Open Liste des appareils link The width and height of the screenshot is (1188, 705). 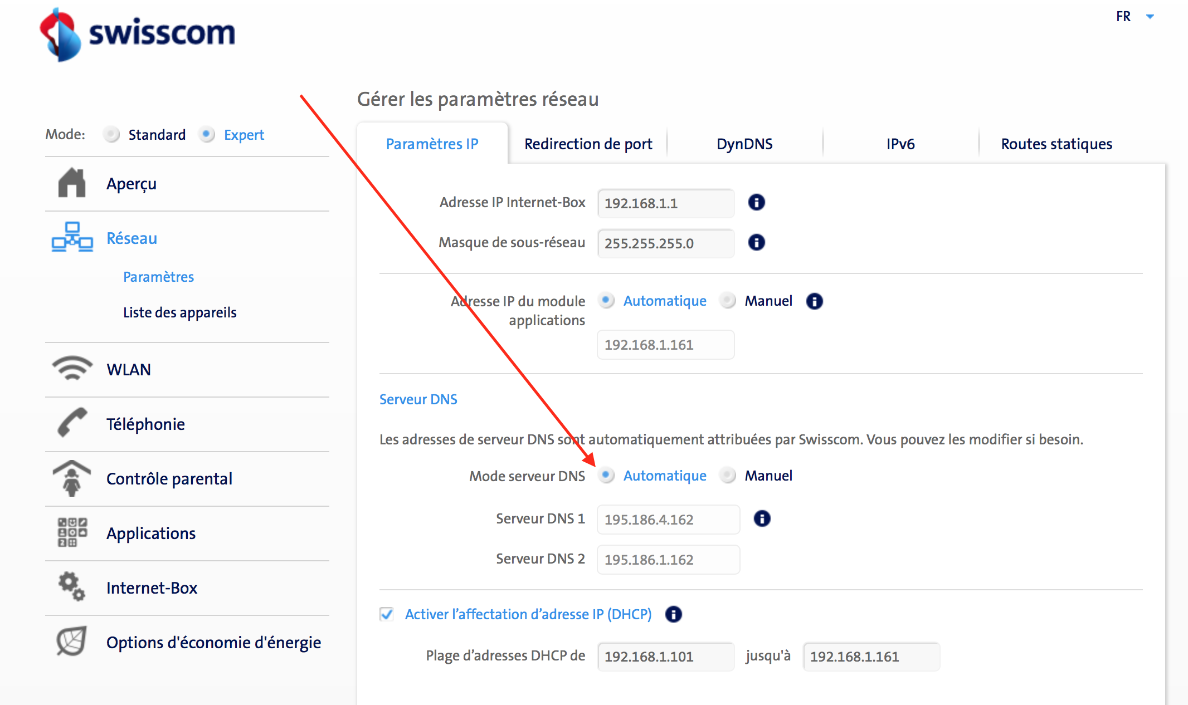tap(179, 312)
